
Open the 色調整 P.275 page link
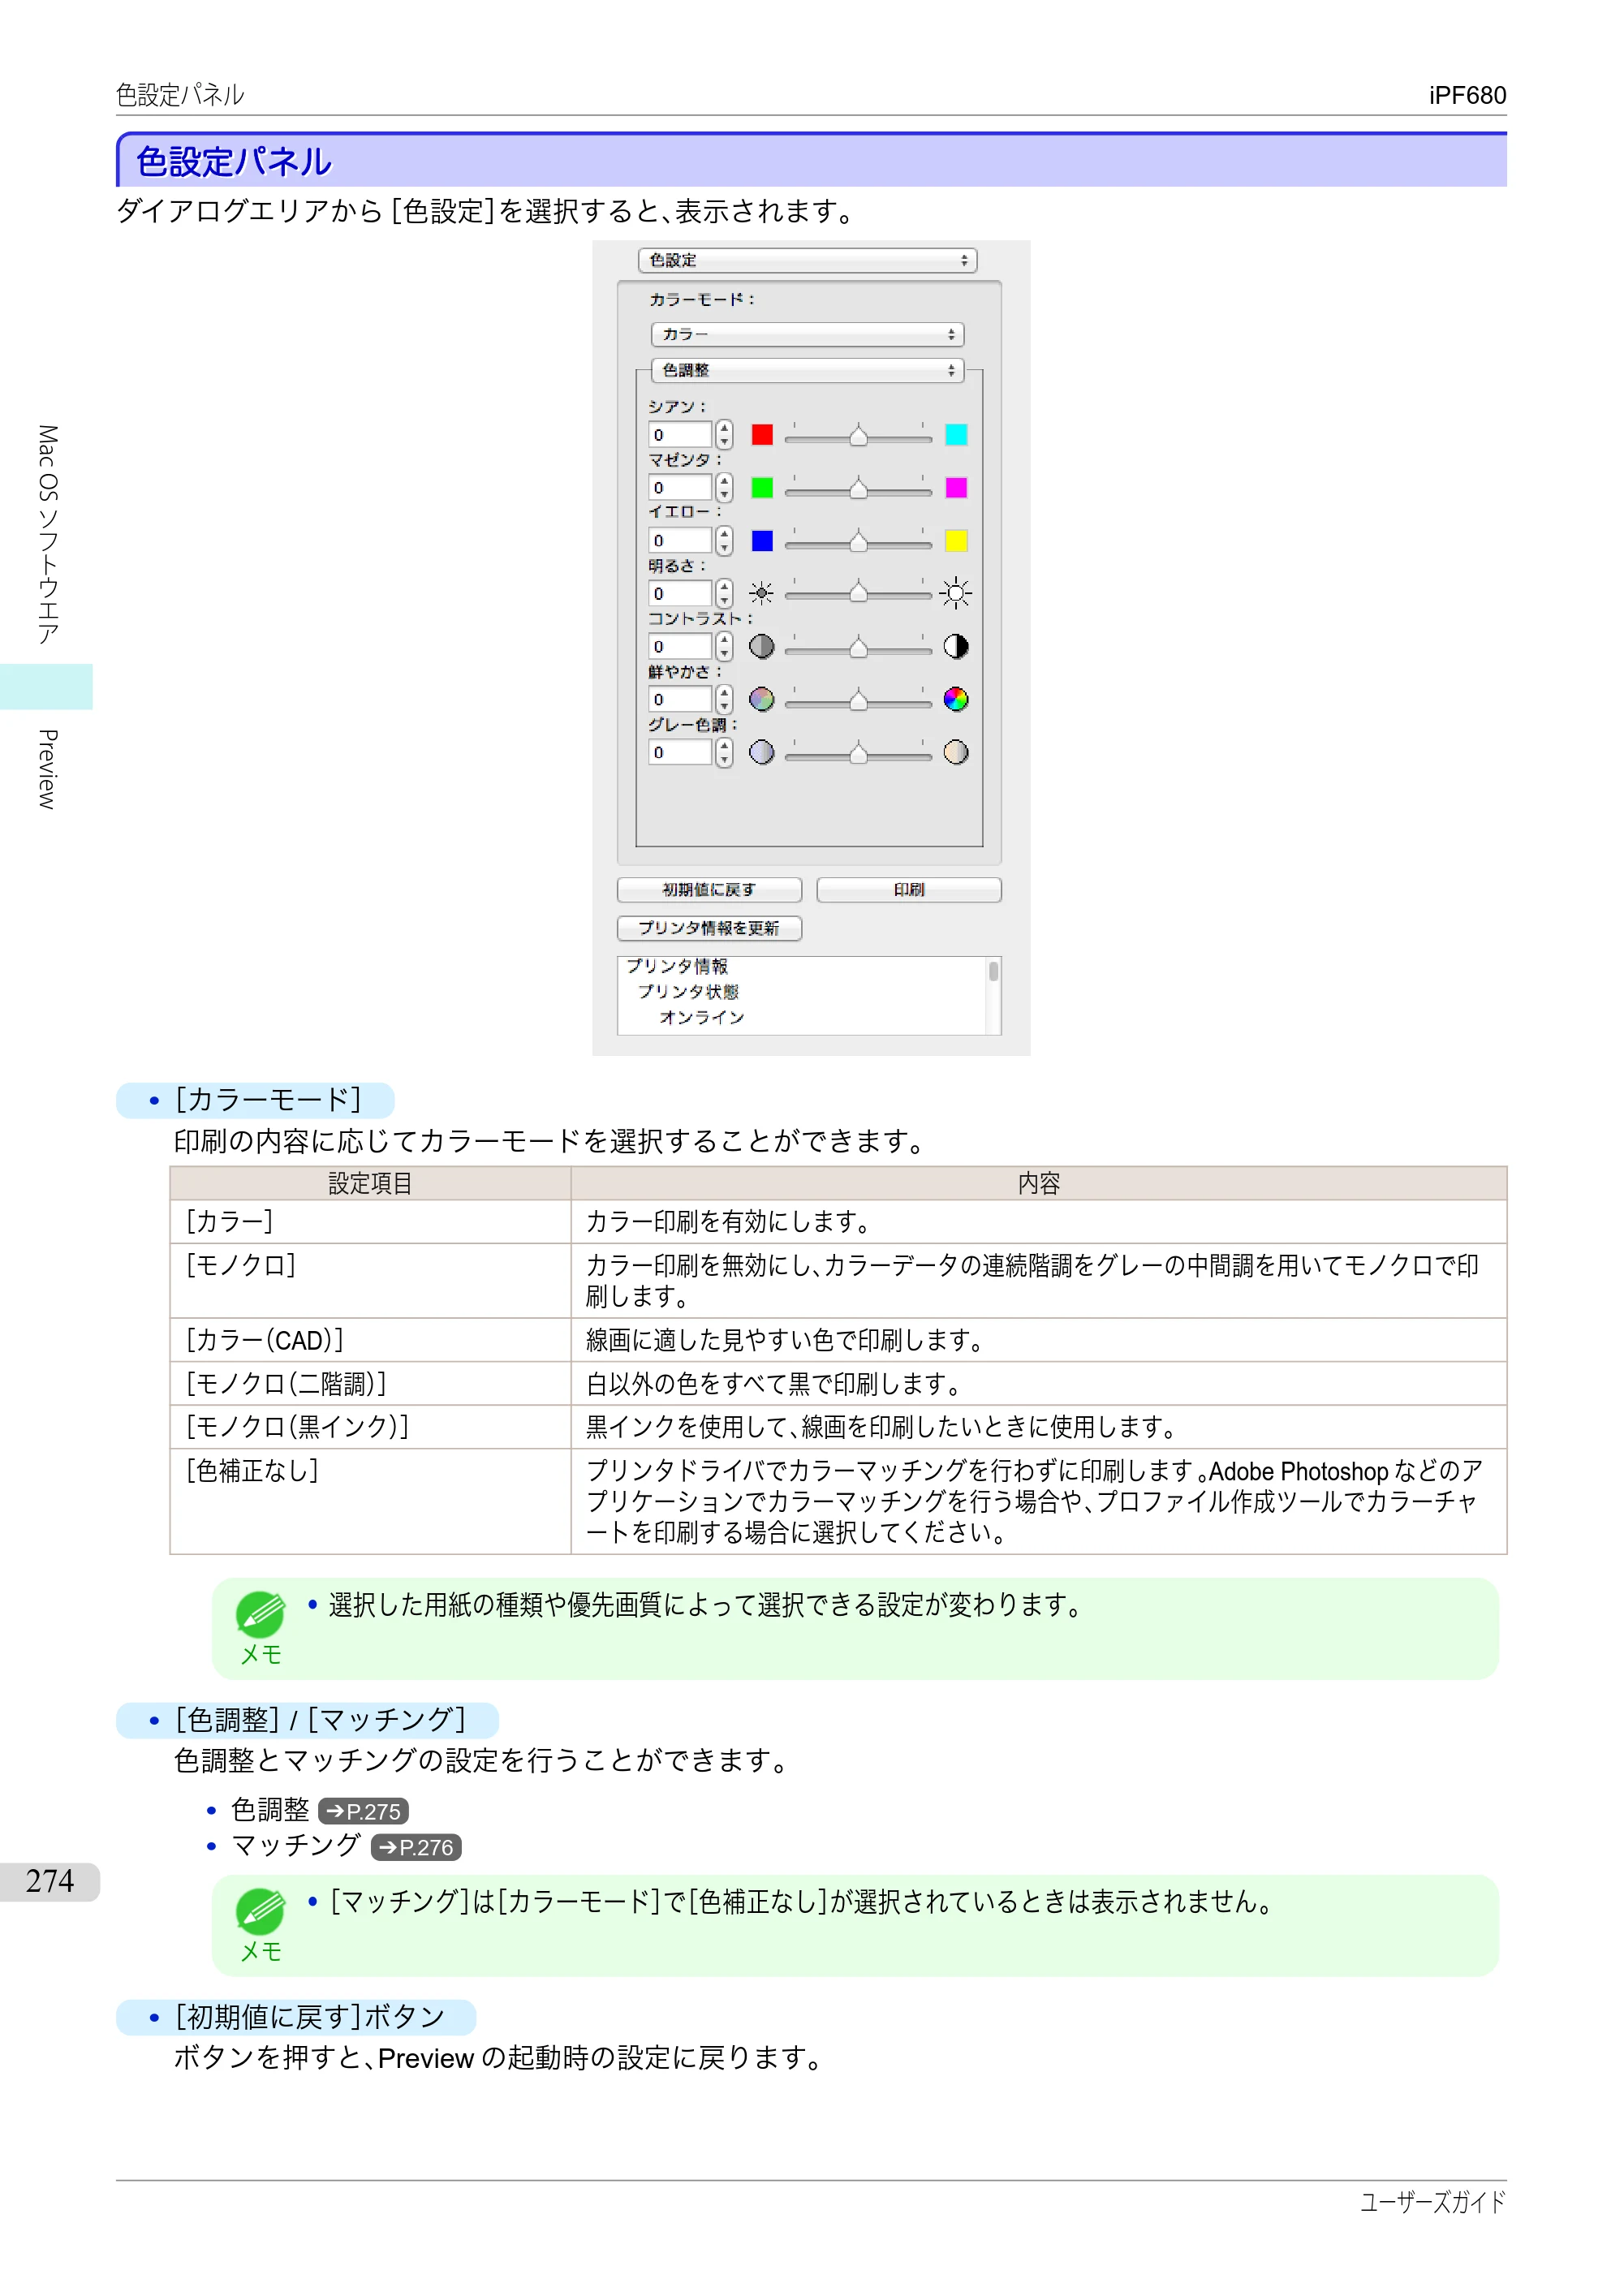tap(363, 1811)
